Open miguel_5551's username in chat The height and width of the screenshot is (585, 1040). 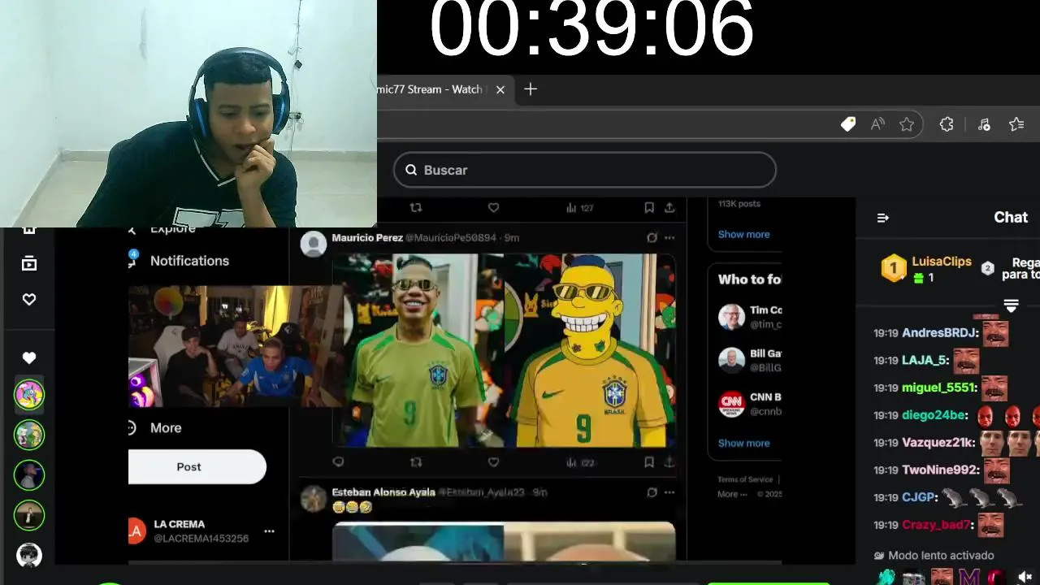click(938, 388)
